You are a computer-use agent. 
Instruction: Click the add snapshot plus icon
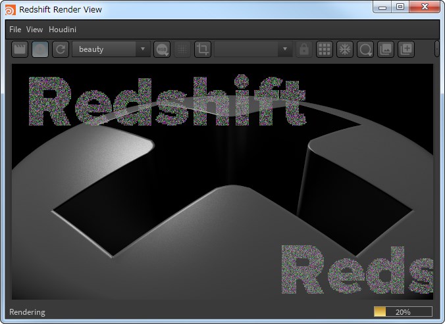tap(406, 49)
